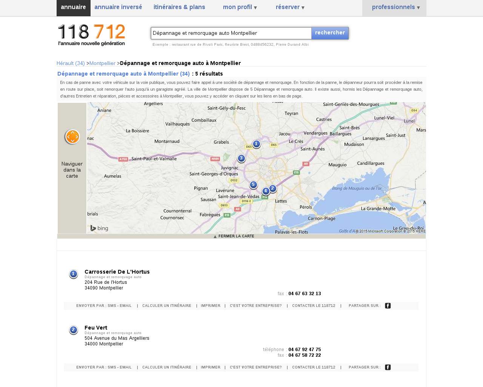Expand the mon profil menu

point(240,7)
